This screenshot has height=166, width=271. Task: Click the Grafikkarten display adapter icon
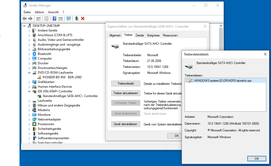pyautogui.click(x=34, y=82)
